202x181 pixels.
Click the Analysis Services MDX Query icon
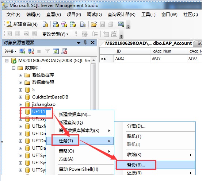click(x=56, y=24)
